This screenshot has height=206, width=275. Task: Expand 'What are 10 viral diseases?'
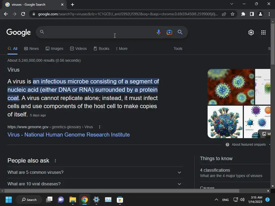coord(95,184)
